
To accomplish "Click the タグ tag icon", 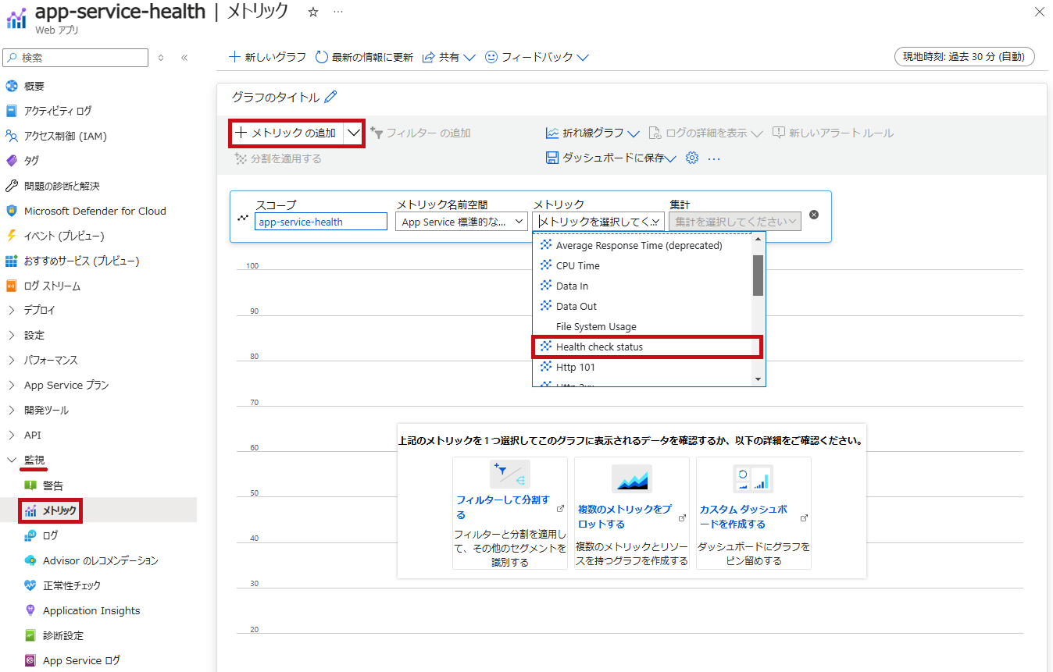I will pos(11,161).
